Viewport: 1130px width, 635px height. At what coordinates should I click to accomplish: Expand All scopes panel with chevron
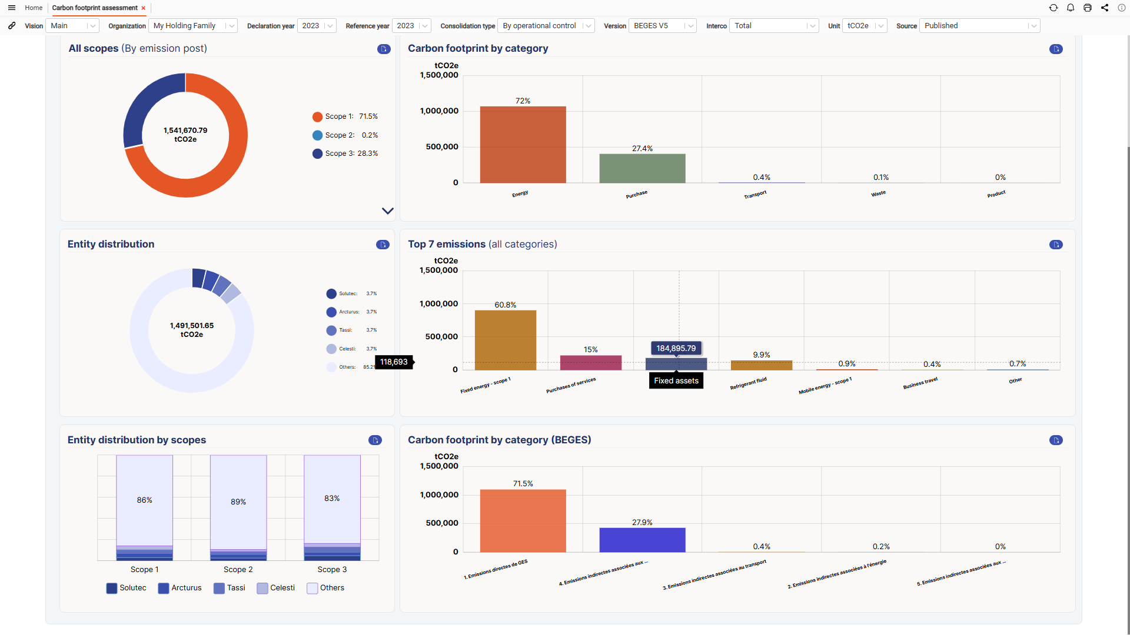coord(387,210)
